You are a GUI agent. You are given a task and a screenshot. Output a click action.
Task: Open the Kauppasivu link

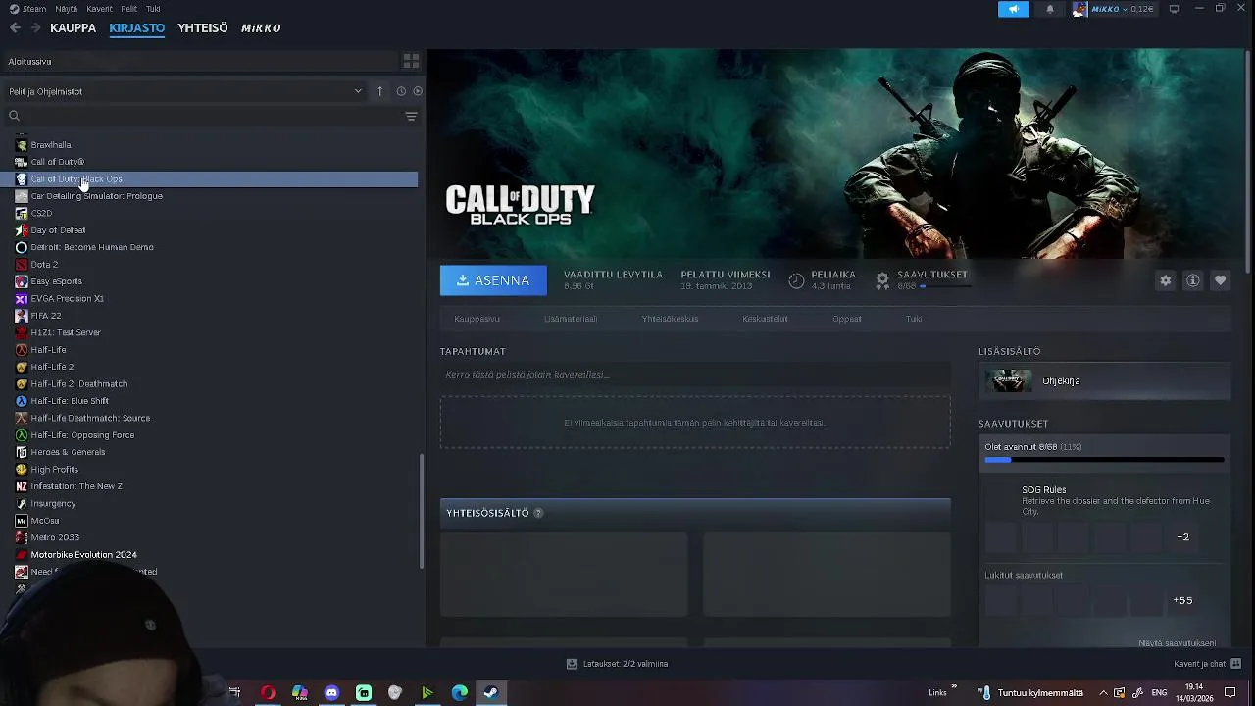click(477, 319)
